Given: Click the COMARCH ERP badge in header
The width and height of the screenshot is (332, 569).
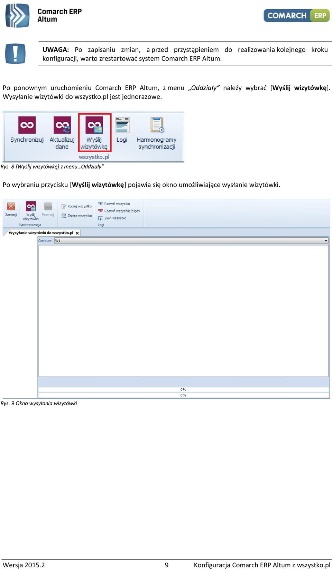Looking at the screenshot, I should coord(296,16).
